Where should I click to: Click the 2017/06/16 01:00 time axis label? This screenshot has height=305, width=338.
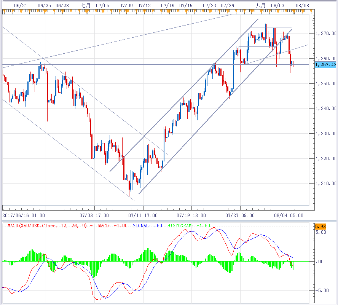pyautogui.click(x=24, y=215)
